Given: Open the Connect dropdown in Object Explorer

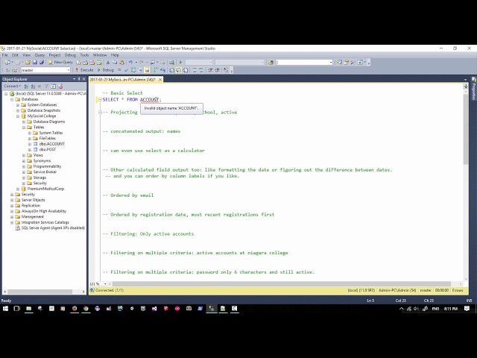Looking at the screenshot, I should pos(12,87).
